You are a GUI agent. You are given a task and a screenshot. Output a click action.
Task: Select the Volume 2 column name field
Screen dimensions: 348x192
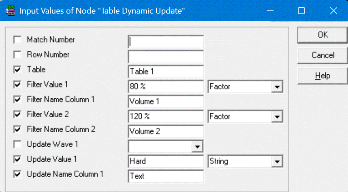[166, 131]
